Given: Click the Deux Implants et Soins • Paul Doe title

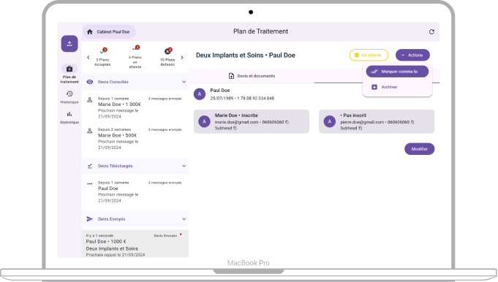Looking at the screenshot, I should coord(246,56).
